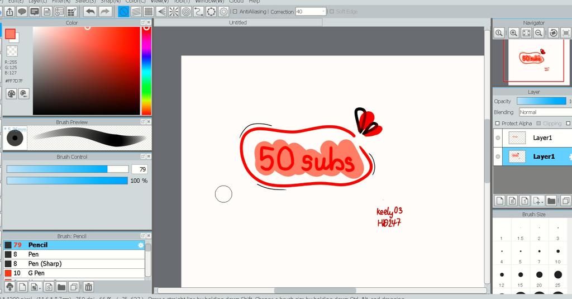The width and height of the screenshot is (572, 299).
Task: Enable ellipse snap with dotted circle
Action: click(x=211, y=12)
